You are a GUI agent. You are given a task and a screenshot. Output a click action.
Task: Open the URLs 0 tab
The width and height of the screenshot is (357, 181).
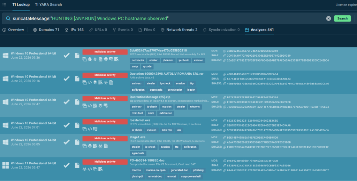98,30
